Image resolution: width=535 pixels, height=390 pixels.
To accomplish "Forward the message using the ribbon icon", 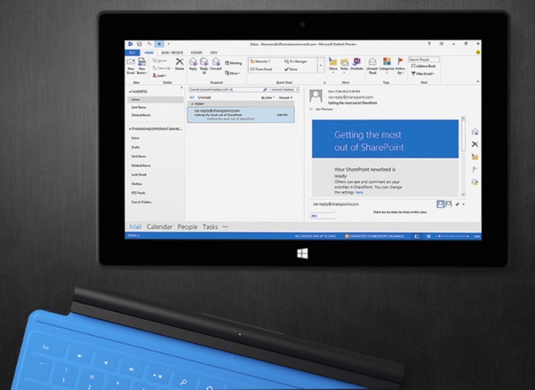I will [x=216, y=64].
